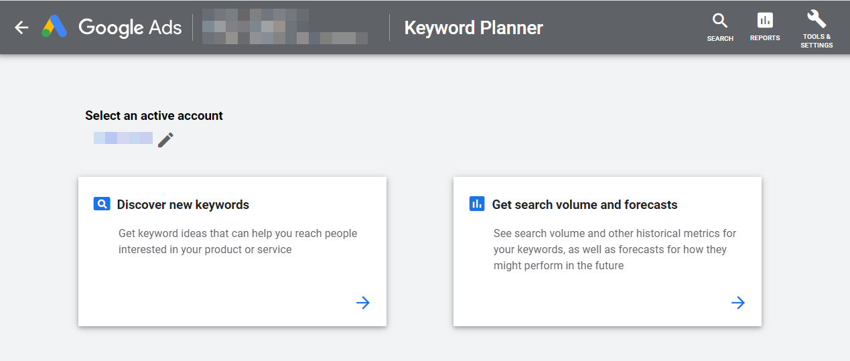Click the SEARCH label text

coord(720,39)
